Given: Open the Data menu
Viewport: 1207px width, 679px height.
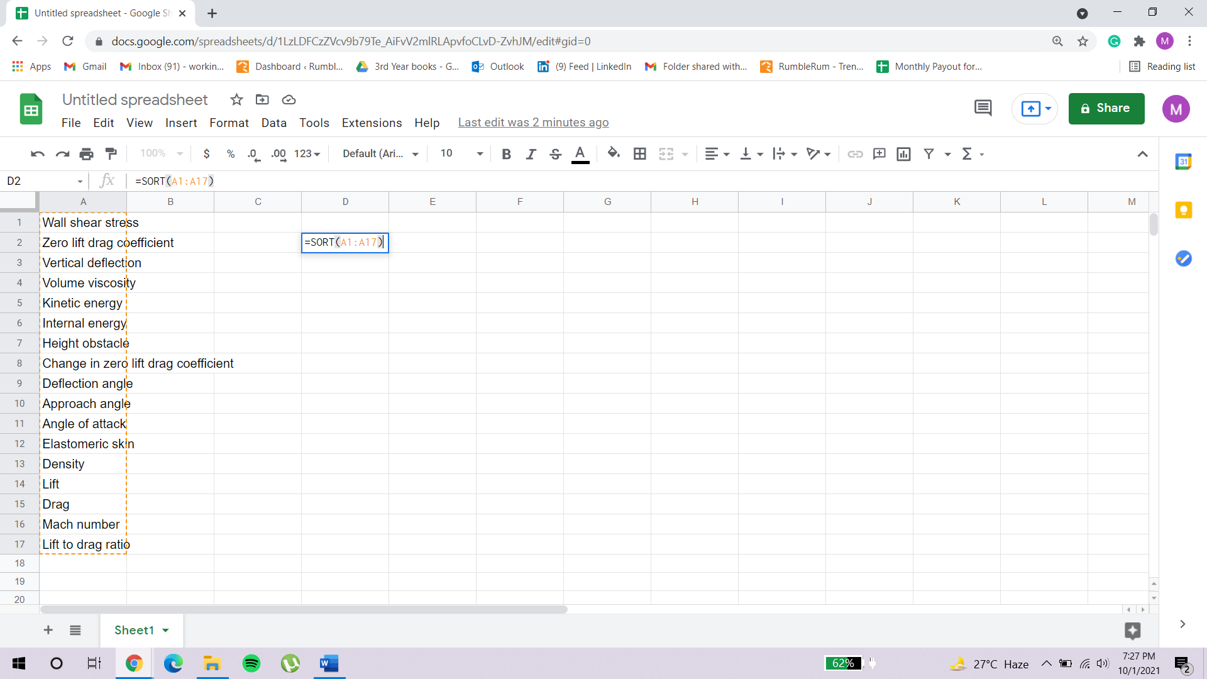Looking at the screenshot, I should point(273,123).
